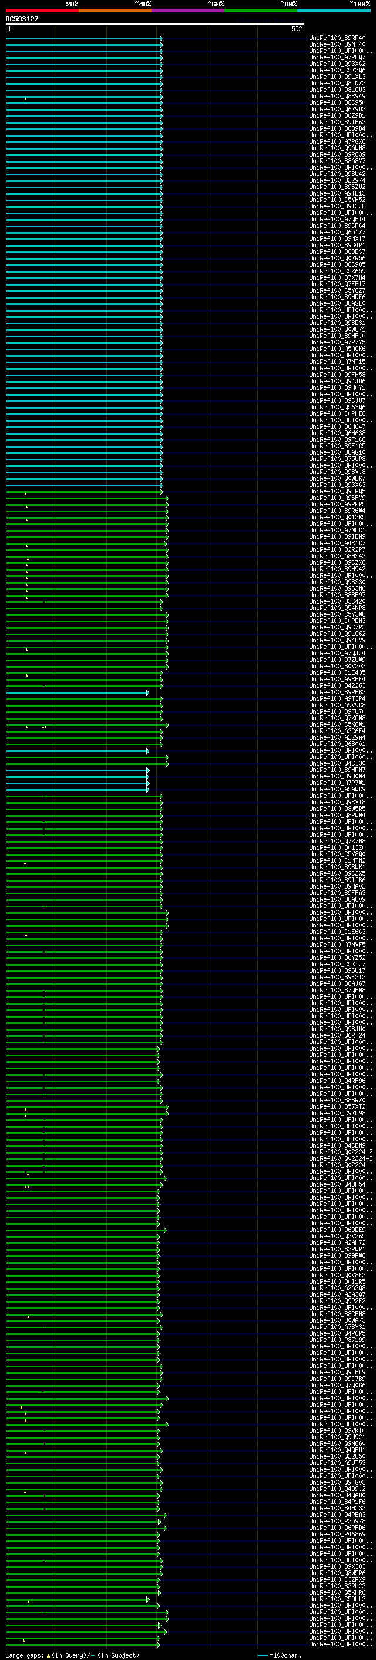The height and width of the screenshot is (1660, 376).
Task: Select the UniRef100_Q4D9J2 label
Action: (x=337, y=1489)
